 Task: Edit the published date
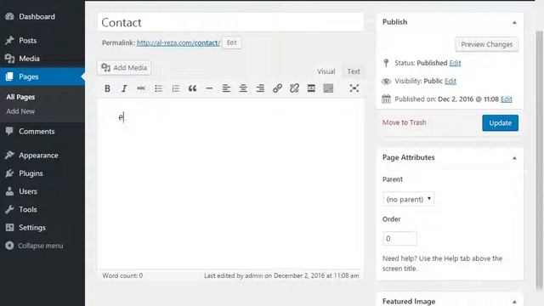pos(507,99)
